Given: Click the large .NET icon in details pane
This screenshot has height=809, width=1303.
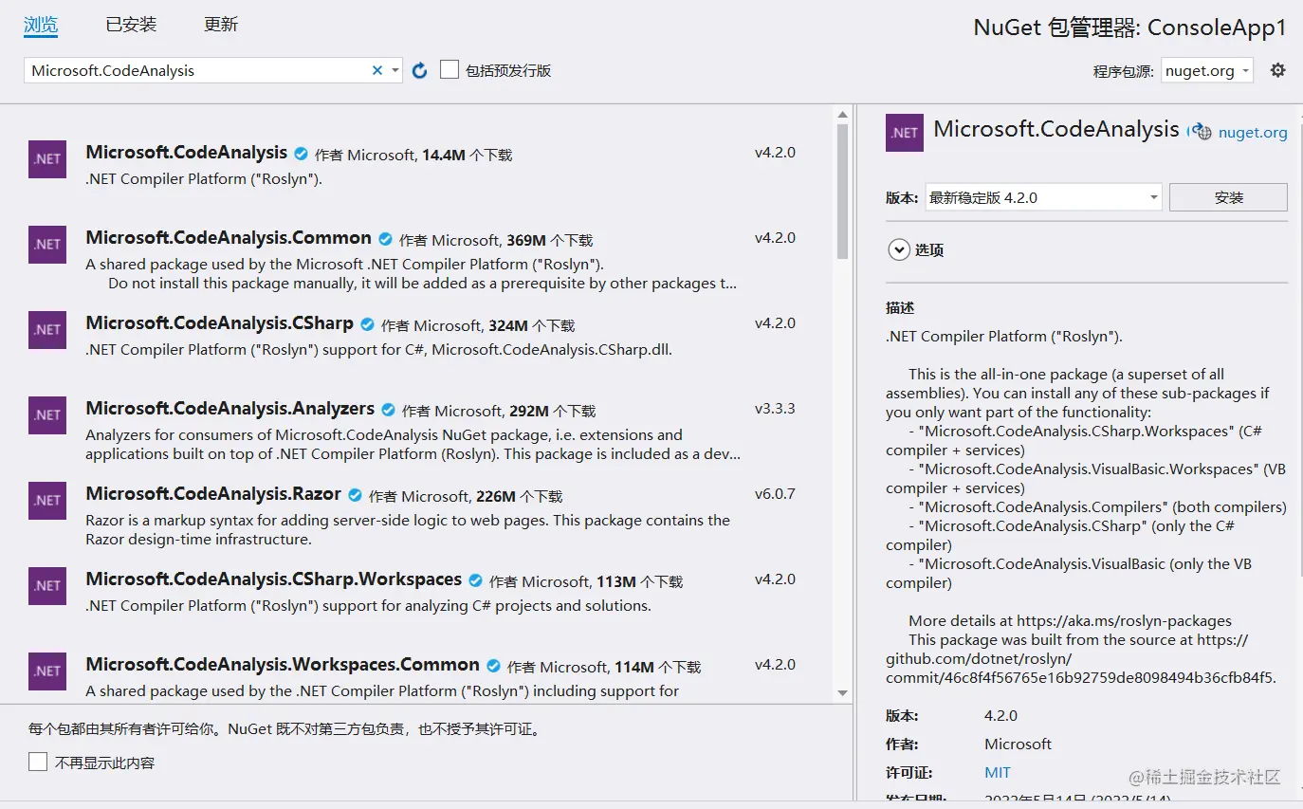Looking at the screenshot, I should [x=905, y=133].
